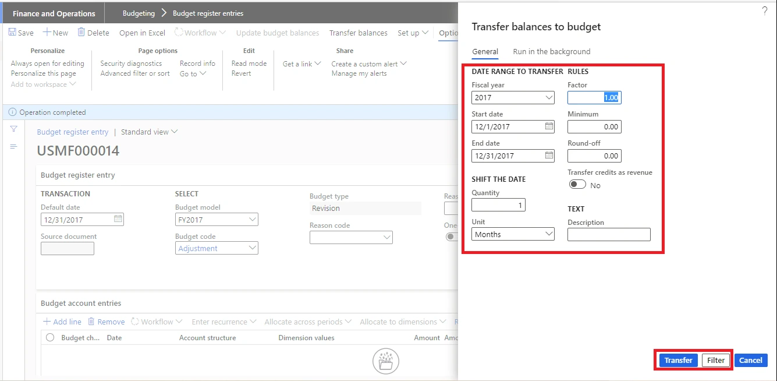This screenshot has width=777, height=381.
Task: Switch to Run in the background tab
Action: (x=551, y=51)
